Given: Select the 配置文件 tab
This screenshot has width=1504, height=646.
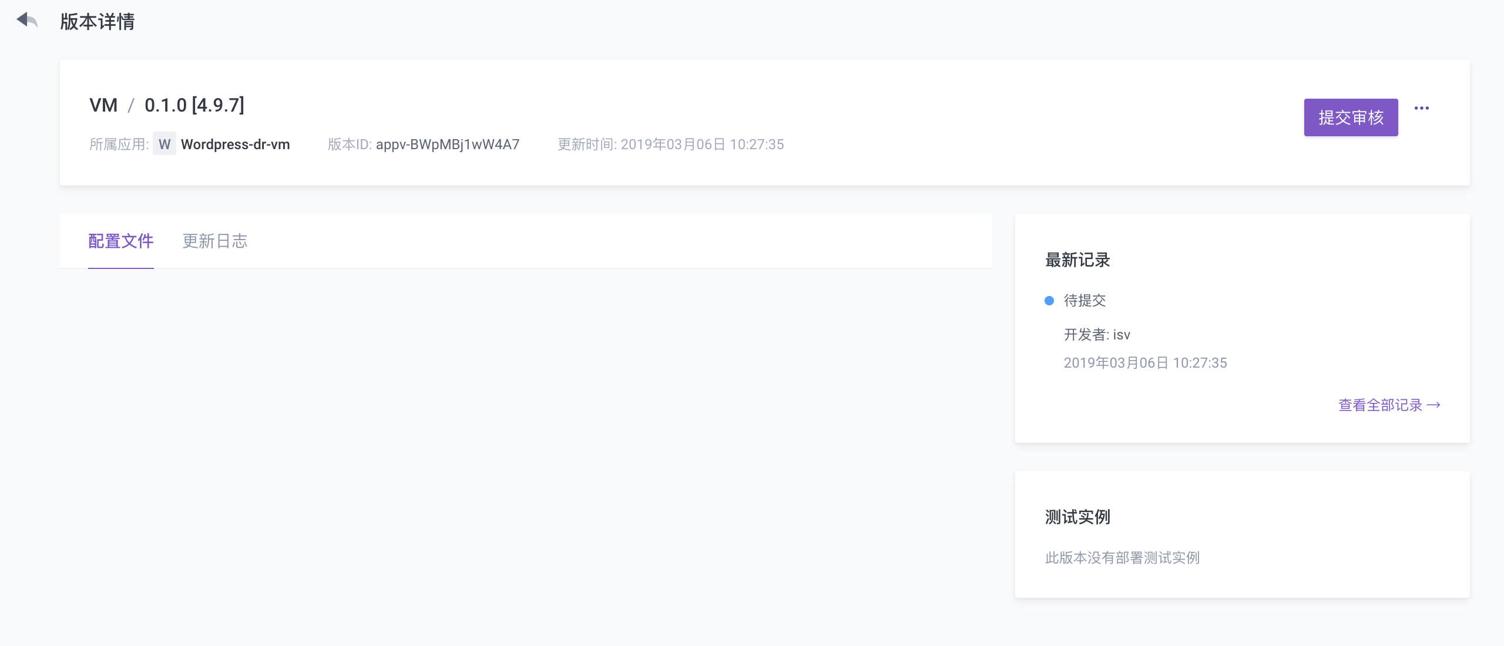Looking at the screenshot, I should coord(120,241).
